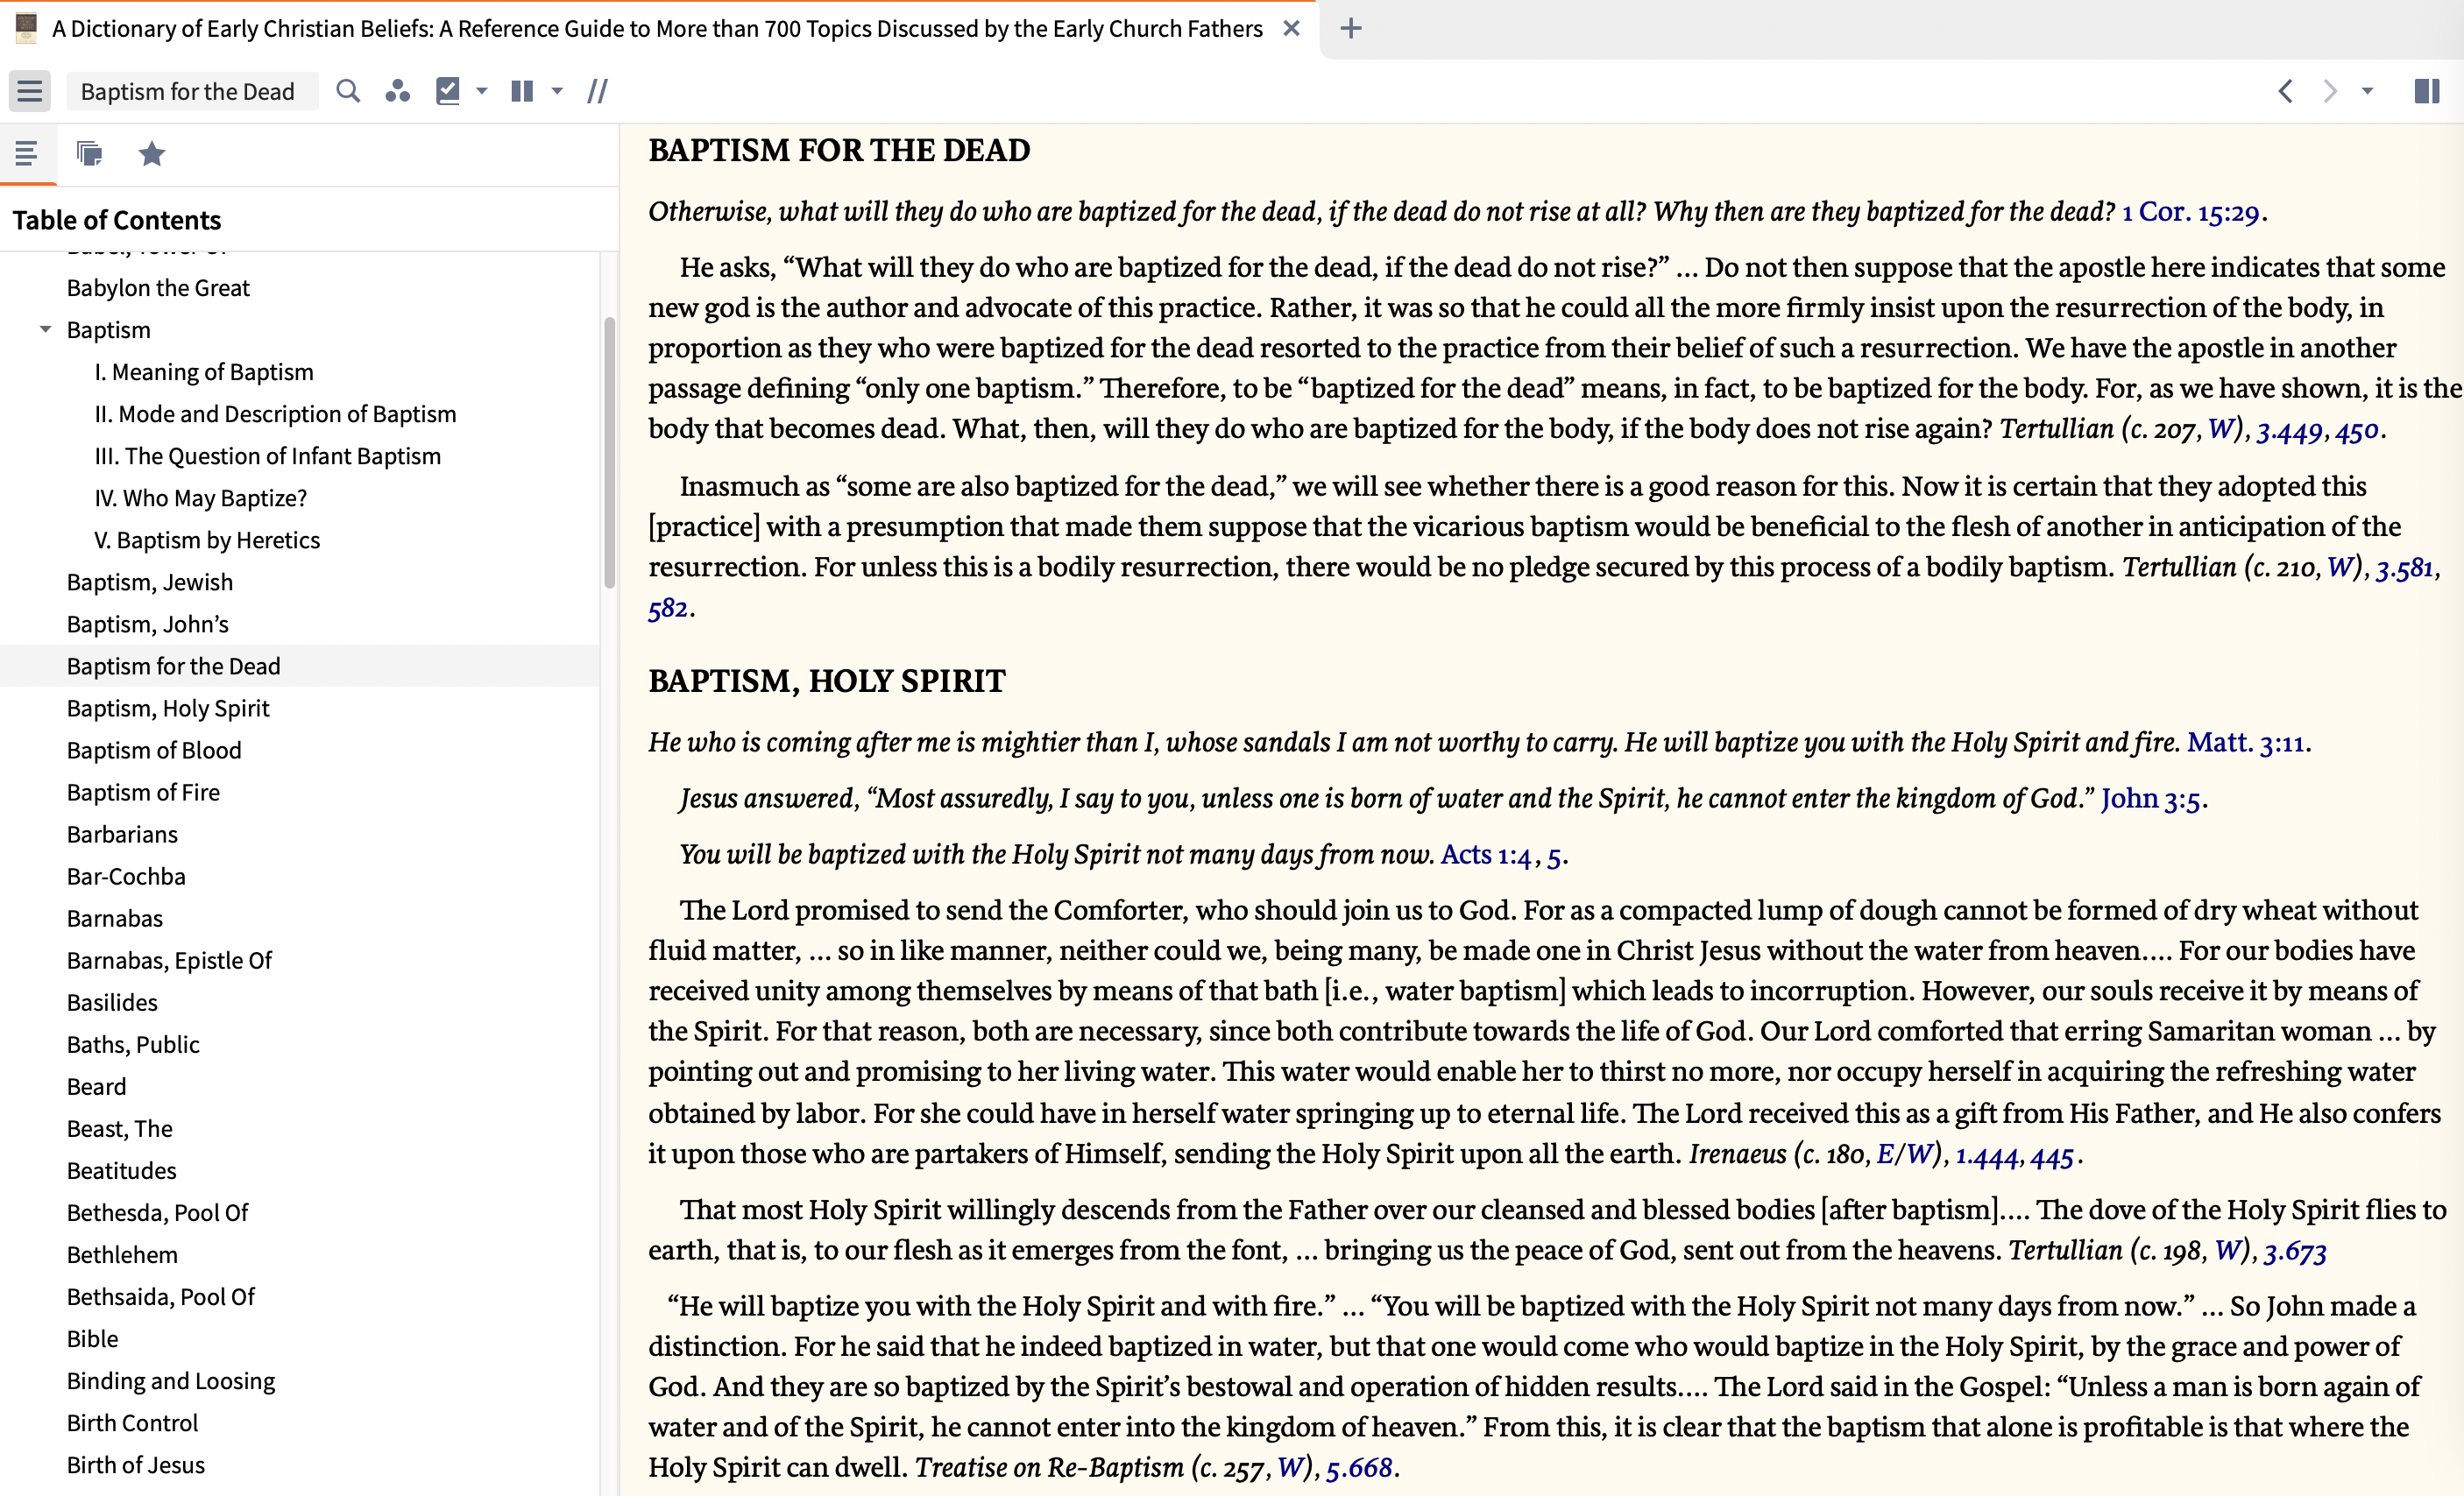The image size is (2464, 1496).
Task: Open the three-dots resource info icon
Action: click(x=397, y=91)
